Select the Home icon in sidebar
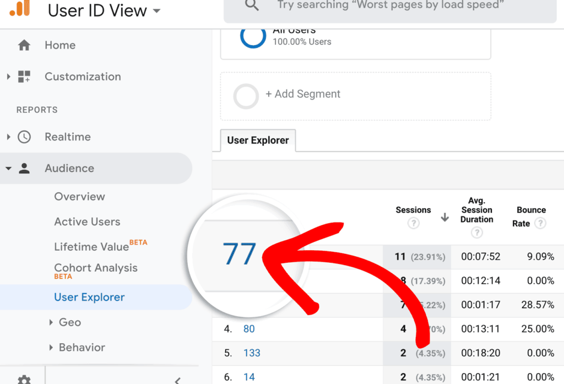564x384 pixels. pos(24,45)
